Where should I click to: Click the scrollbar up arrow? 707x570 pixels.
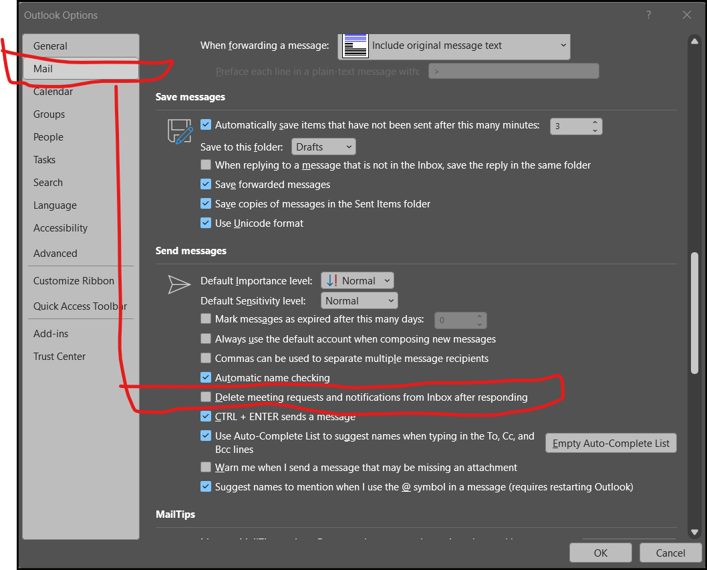tap(694, 41)
